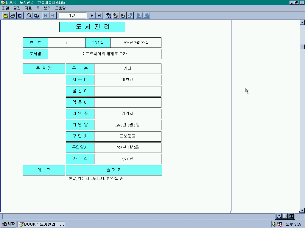Click the 구입일자 label cell
This screenshot has height=228, width=305.
[x=80, y=148]
